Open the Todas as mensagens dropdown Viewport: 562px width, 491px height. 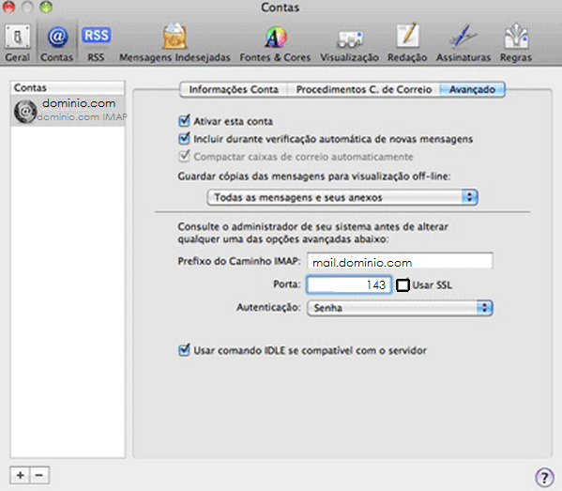(x=342, y=197)
